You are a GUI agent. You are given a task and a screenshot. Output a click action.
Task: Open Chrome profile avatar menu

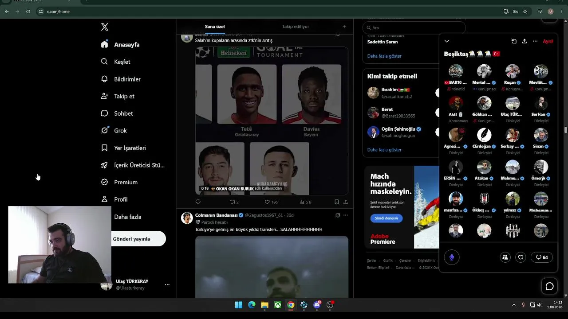tap(551, 12)
